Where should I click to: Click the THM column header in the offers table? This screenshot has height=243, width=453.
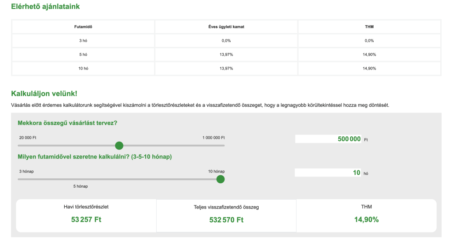pos(369,27)
